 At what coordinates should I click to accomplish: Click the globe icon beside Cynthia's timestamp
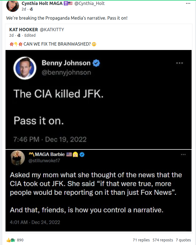[x=31, y=9]
